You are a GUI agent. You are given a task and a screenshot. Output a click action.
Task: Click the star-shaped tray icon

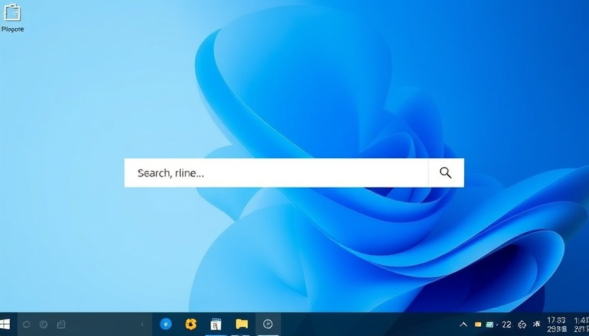coord(537,324)
